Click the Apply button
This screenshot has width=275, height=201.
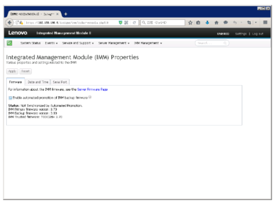point(12,71)
